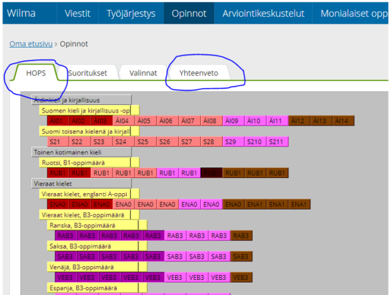Screen dimensions: 391x295
Task: Expand the Toinen kotimainen kieli header
Action: 80,152
